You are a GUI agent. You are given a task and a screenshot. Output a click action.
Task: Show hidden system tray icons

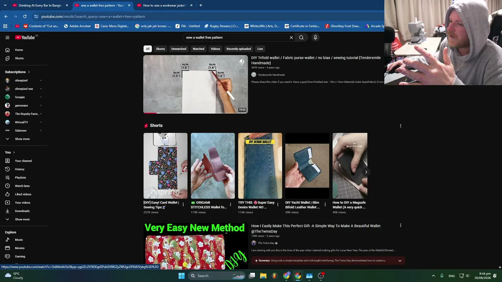[x=433, y=276]
